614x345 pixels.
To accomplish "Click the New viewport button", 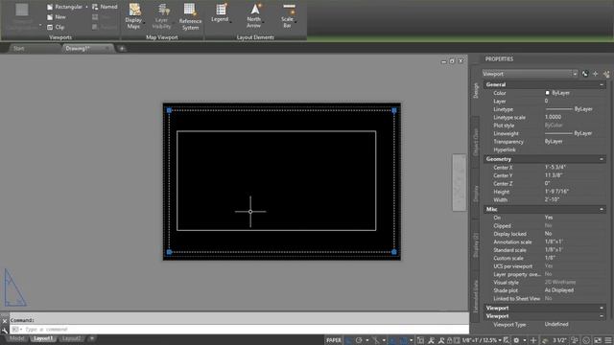I will click(x=56, y=17).
